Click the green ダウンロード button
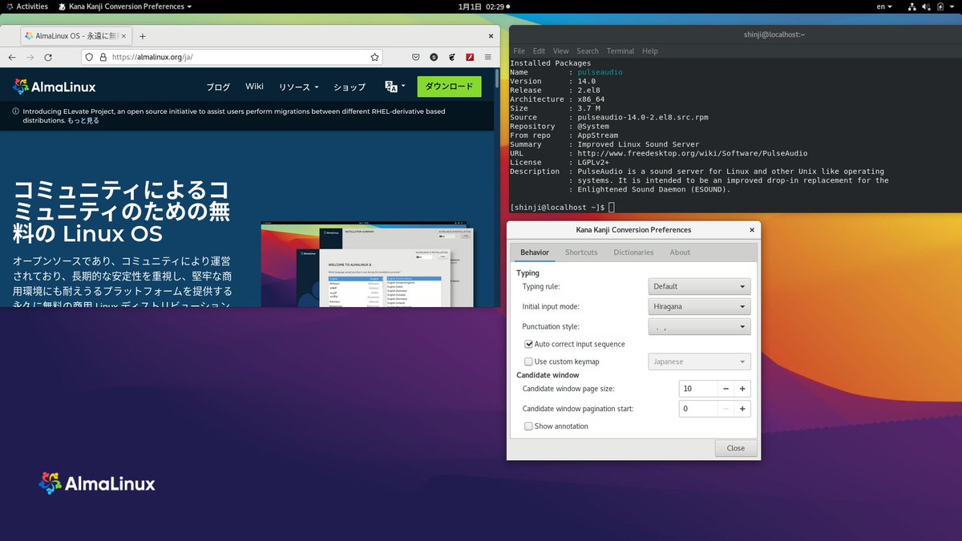Image resolution: width=962 pixels, height=541 pixels. coord(449,87)
